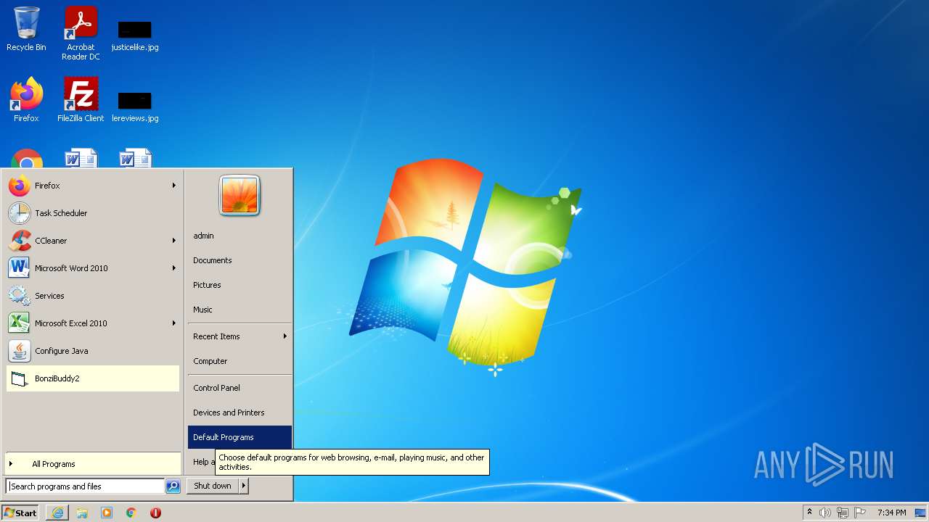Expand Recent Items submenu arrow
This screenshot has height=522, width=929.
click(285, 336)
